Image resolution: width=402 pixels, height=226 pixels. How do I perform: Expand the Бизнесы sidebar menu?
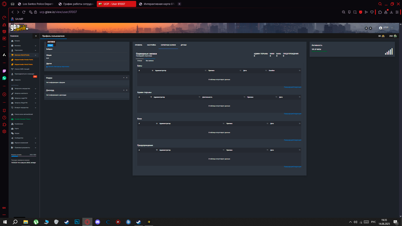click(24, 46)
